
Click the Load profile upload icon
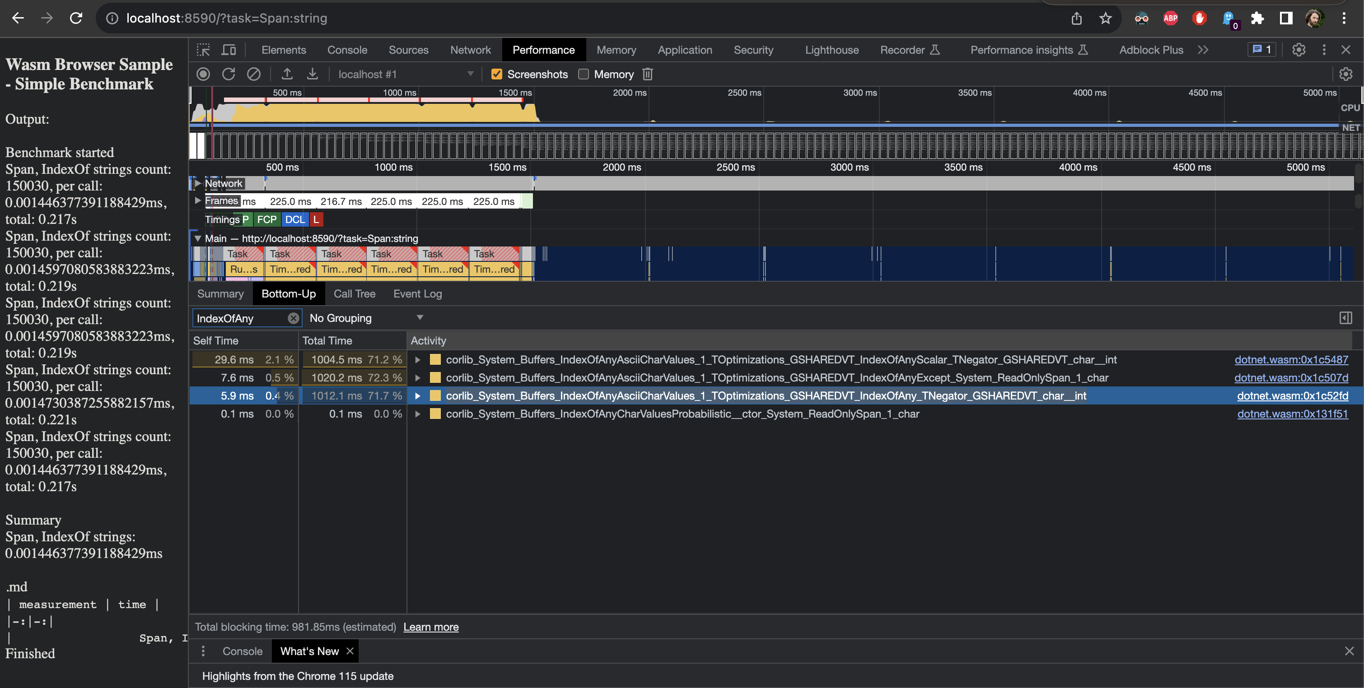tap(287, 74)
